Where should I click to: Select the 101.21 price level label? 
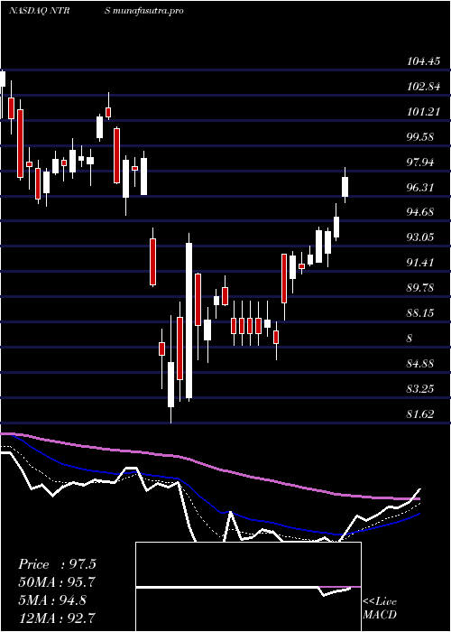coord(424,112)
